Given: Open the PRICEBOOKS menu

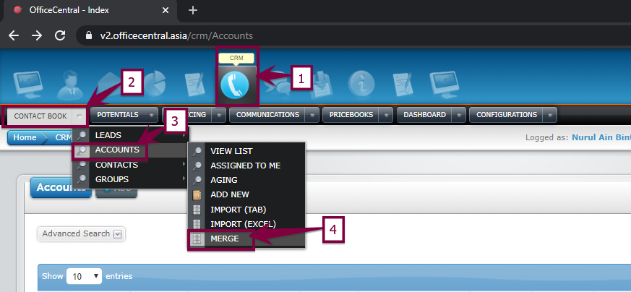Looking at the screenshot, I should point(351,115).
